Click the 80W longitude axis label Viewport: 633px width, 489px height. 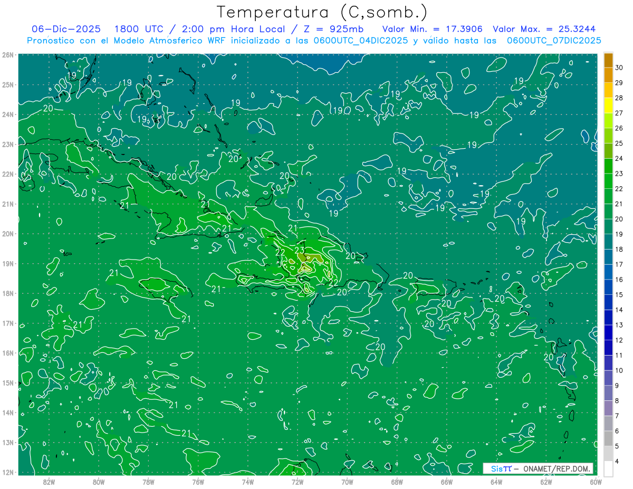[99, 481]
